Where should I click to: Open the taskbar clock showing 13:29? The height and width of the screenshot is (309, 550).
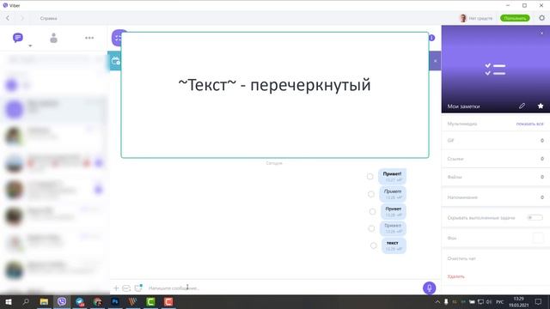tap(519, 301)
